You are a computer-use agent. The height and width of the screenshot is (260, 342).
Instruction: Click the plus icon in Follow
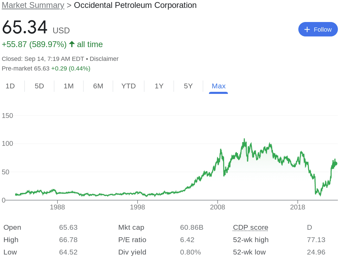pyautogui.click(x=307, y=30)
